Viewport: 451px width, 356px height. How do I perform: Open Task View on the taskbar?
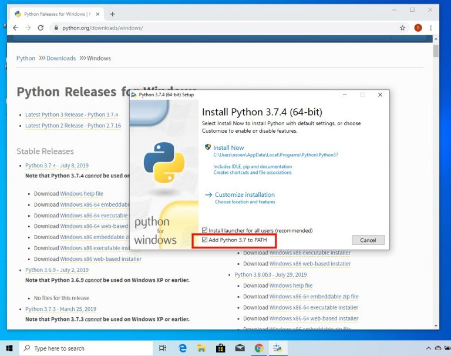pyautogui.click(x=162, y=348)
